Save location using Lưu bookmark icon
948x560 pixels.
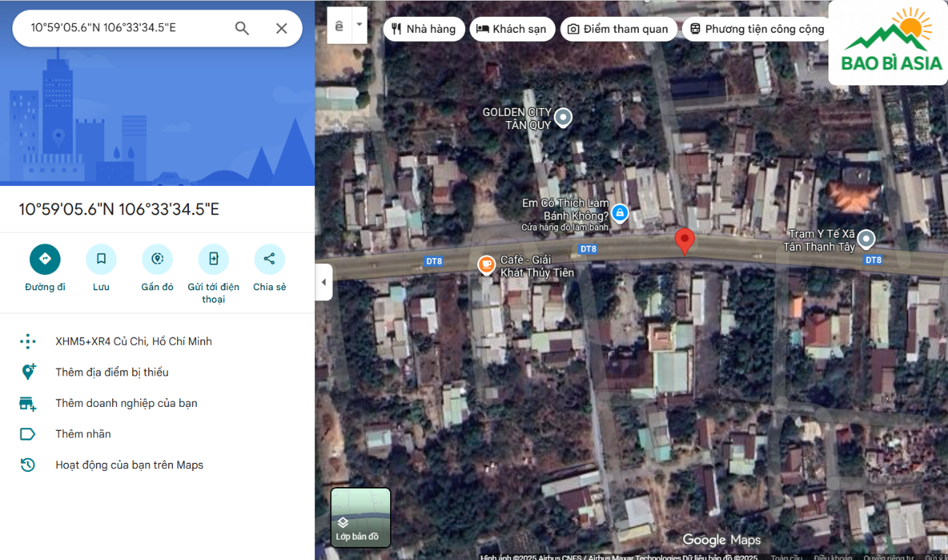tap(101, 260)
